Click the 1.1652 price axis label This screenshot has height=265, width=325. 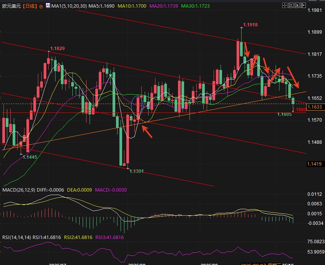(x=315, y=98)
